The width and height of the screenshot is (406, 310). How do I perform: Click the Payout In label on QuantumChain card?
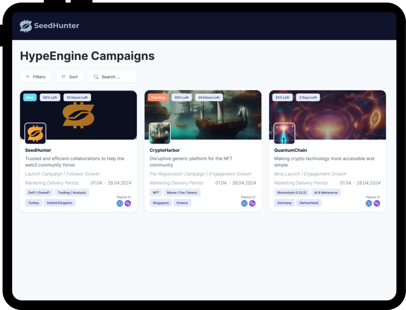pos(373,197)
